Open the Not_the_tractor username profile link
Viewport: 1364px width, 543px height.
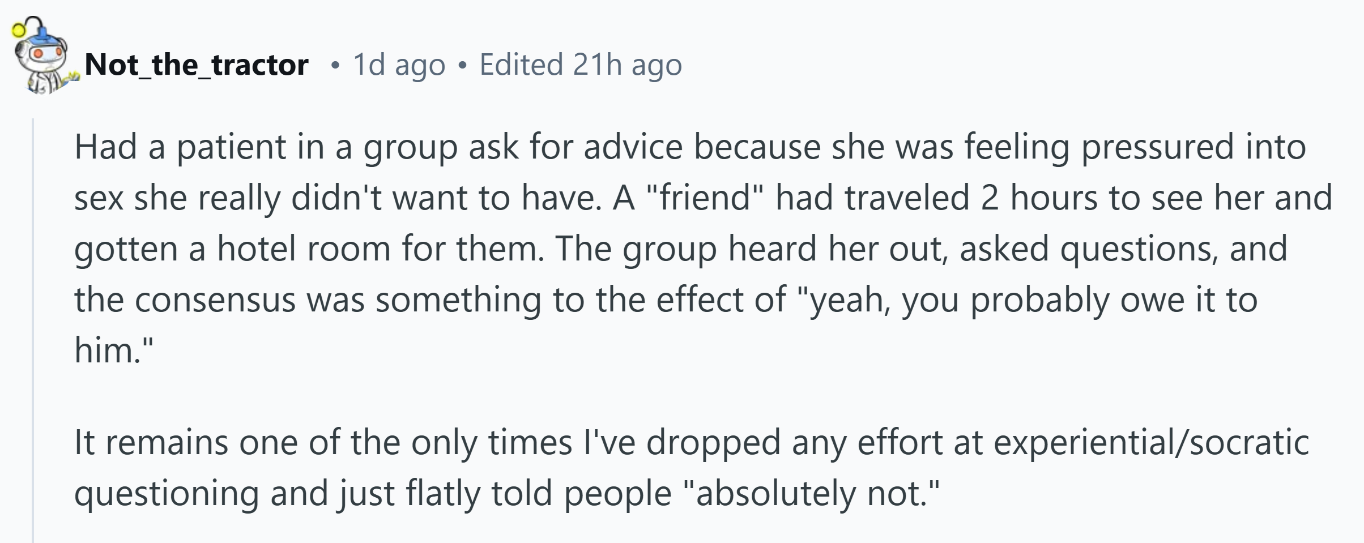pyautogui.click(x=197, y=65)
